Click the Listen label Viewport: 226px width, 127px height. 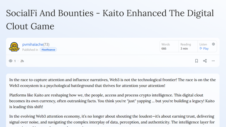click(203, 44)
